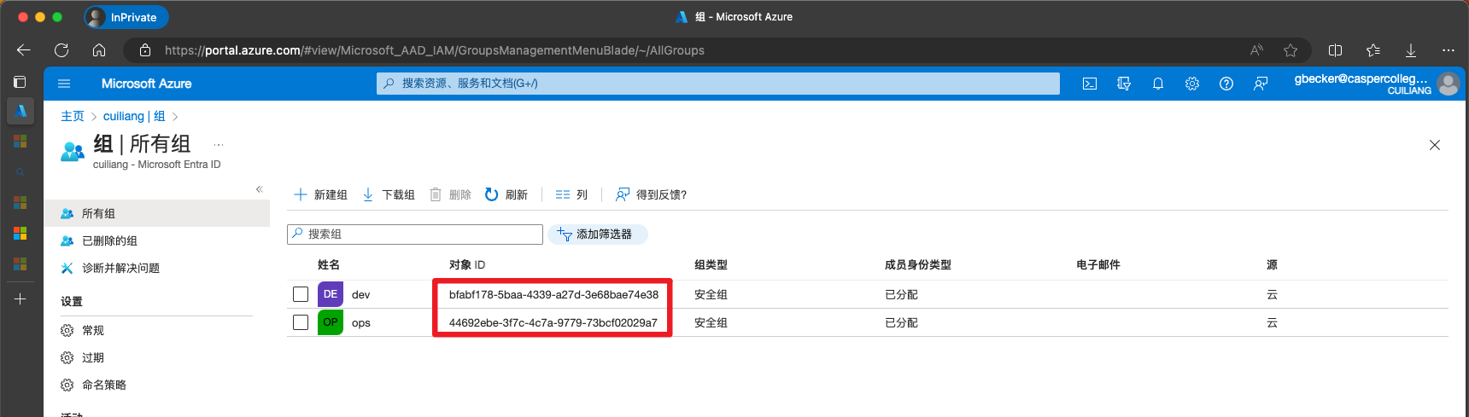
Task: Go to Home (主页) breadcrumb
Action: [73, 116]
